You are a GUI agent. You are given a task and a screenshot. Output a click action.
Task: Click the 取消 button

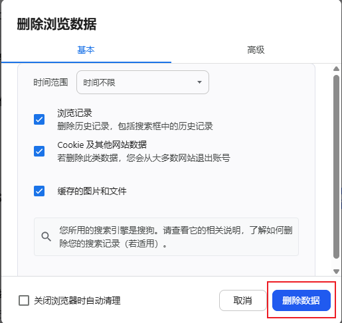242,300
